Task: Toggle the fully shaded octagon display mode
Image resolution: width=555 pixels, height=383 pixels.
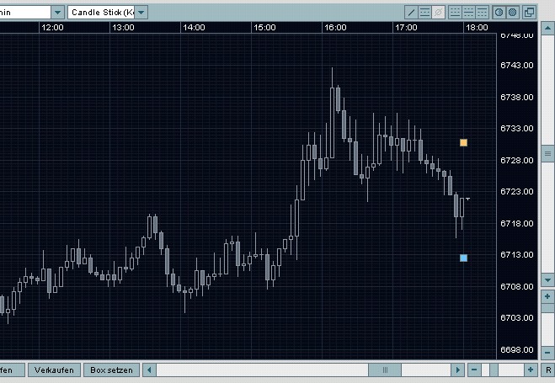Action: coord(513,13)
